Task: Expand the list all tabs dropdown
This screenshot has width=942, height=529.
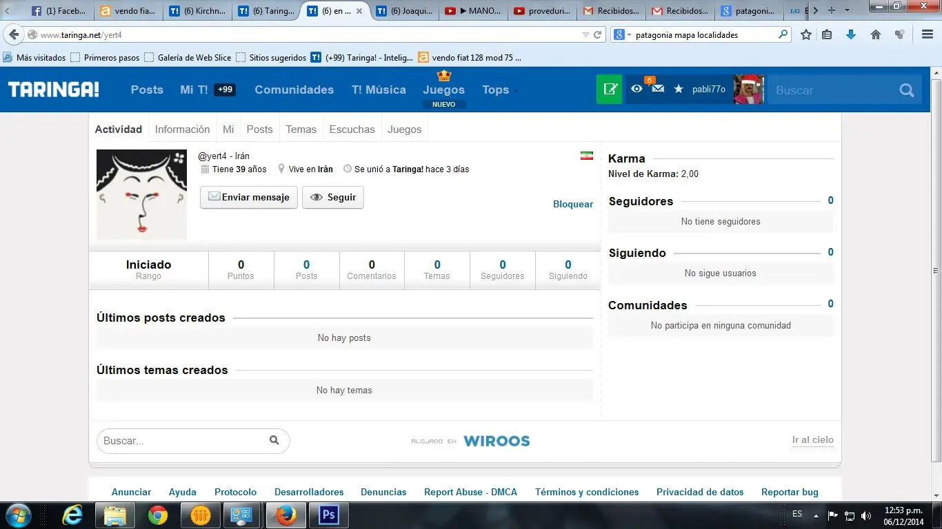Action: click(848, 10)
